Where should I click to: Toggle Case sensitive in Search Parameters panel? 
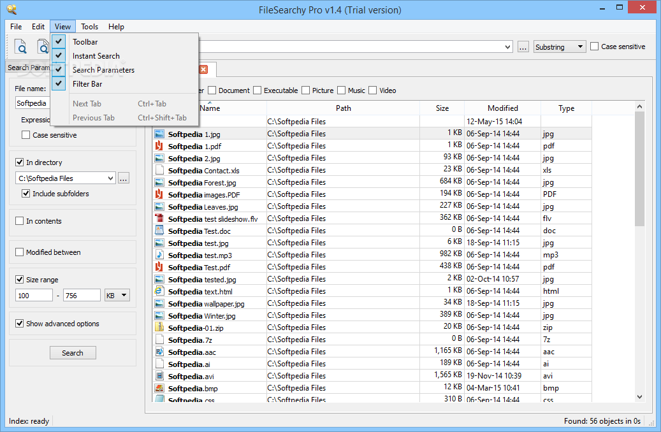click(x=25, y=135)
